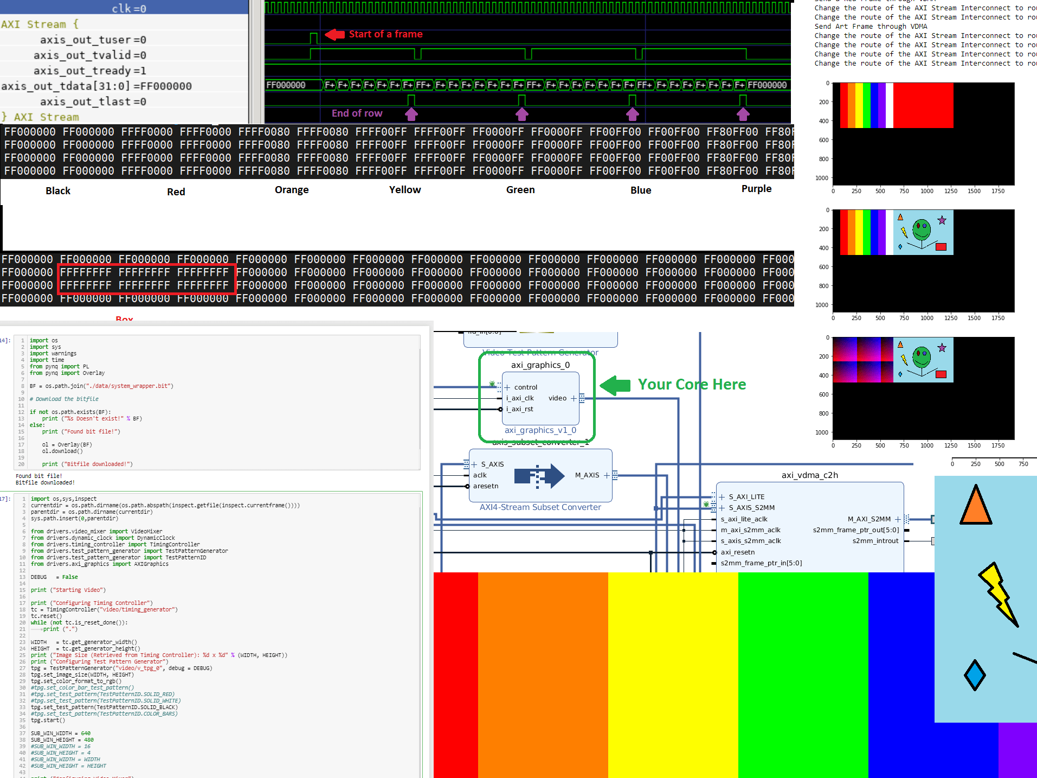Click a purple End of row arrow marker
Screen dimensions: 1037x778
411,114
